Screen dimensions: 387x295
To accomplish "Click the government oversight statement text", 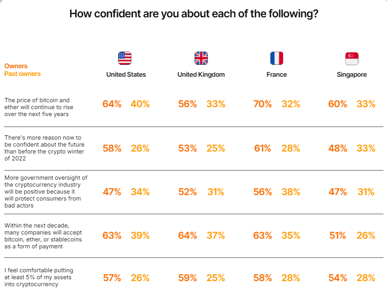I will pos(46,192).
